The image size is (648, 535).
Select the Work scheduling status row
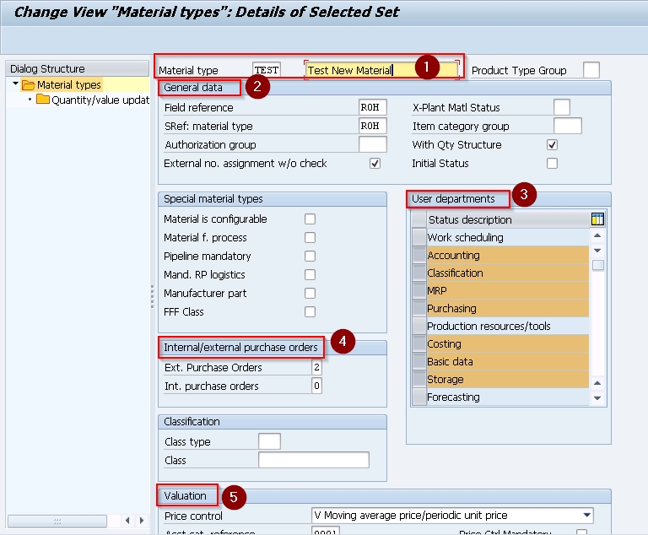point(506,238)
